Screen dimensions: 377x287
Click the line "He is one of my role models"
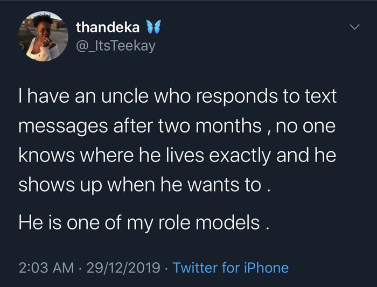coord(144,222)
